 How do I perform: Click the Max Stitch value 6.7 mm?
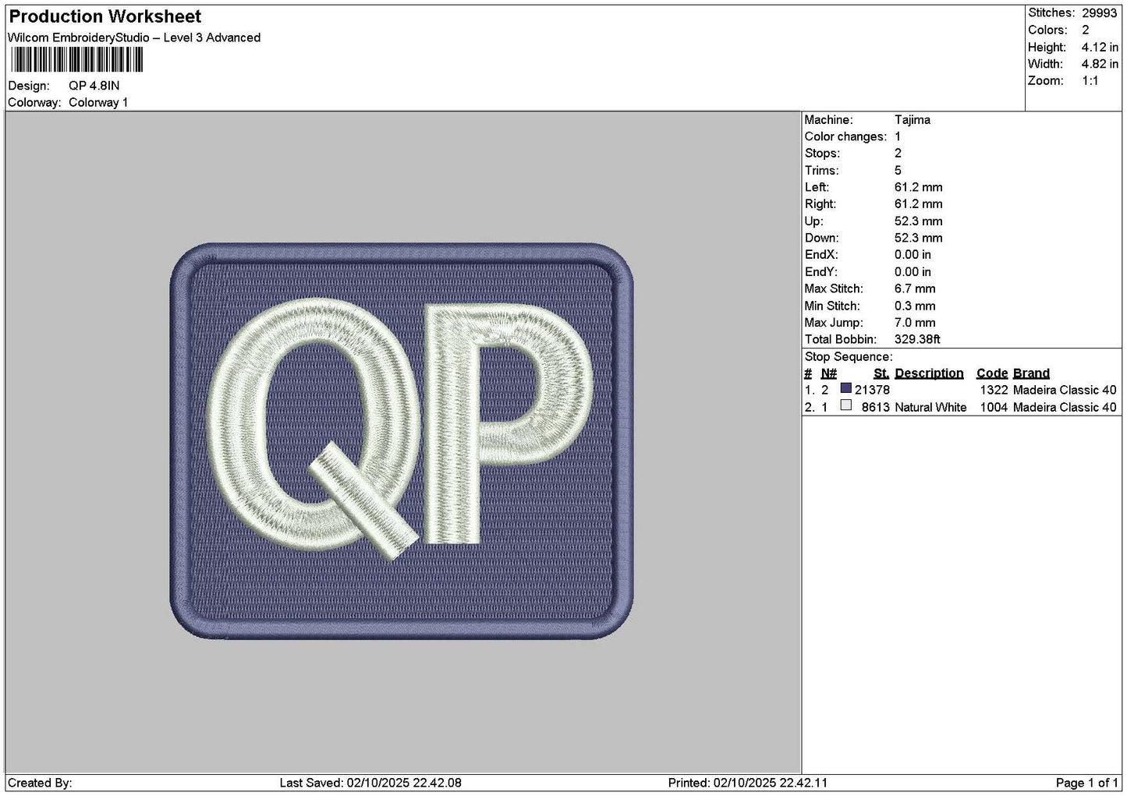click(915, 288)
